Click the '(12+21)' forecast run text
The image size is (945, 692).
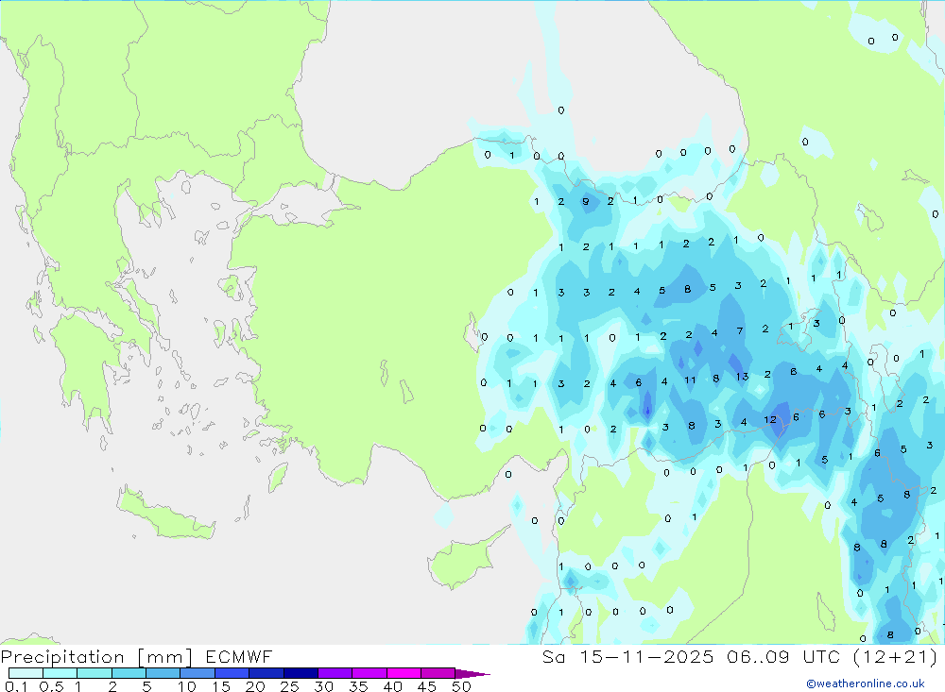[x=895, y=657]
